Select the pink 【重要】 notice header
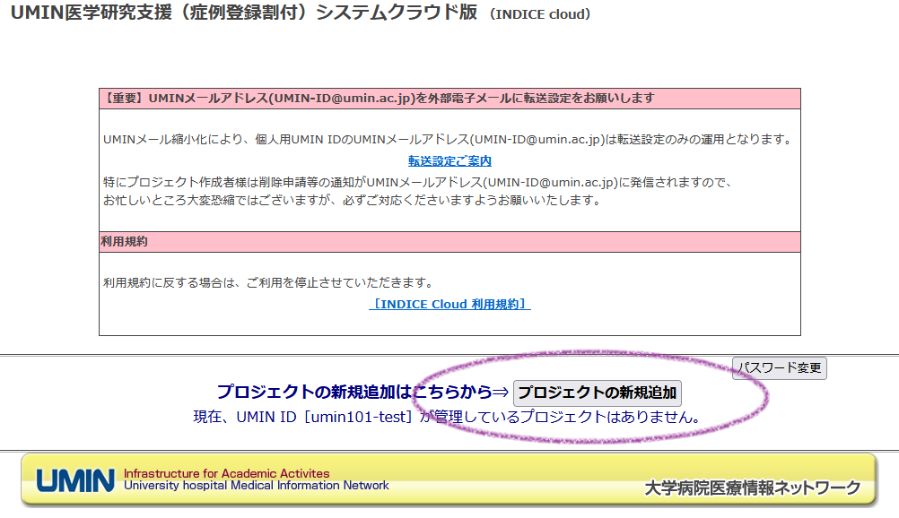The image size is (899, 518). tap(379, 99)
